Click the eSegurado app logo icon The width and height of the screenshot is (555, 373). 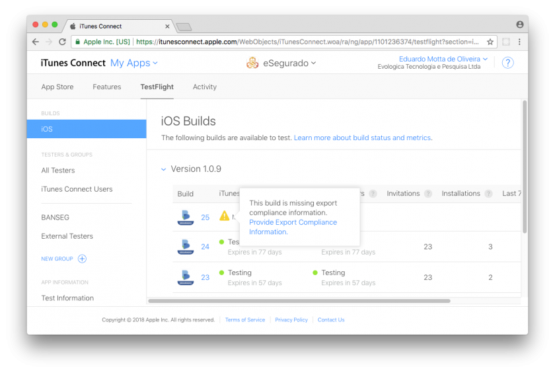[x=252, y=63]
